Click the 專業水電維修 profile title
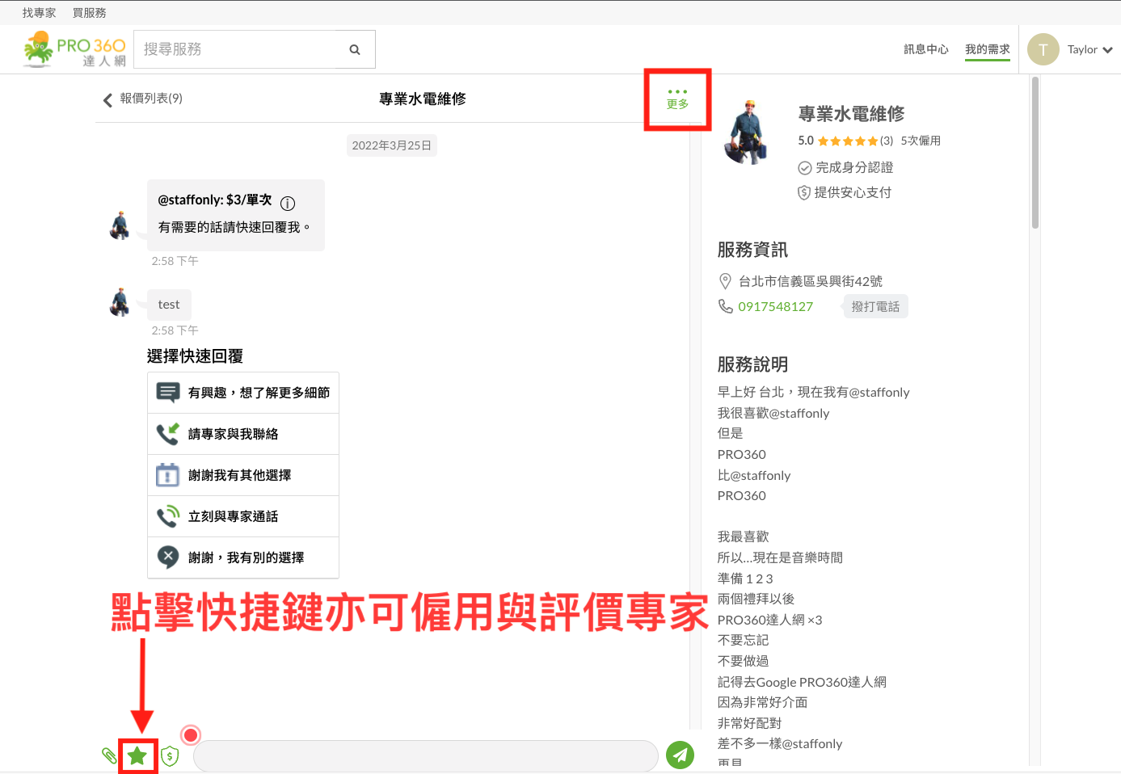 tap(851, 114)
